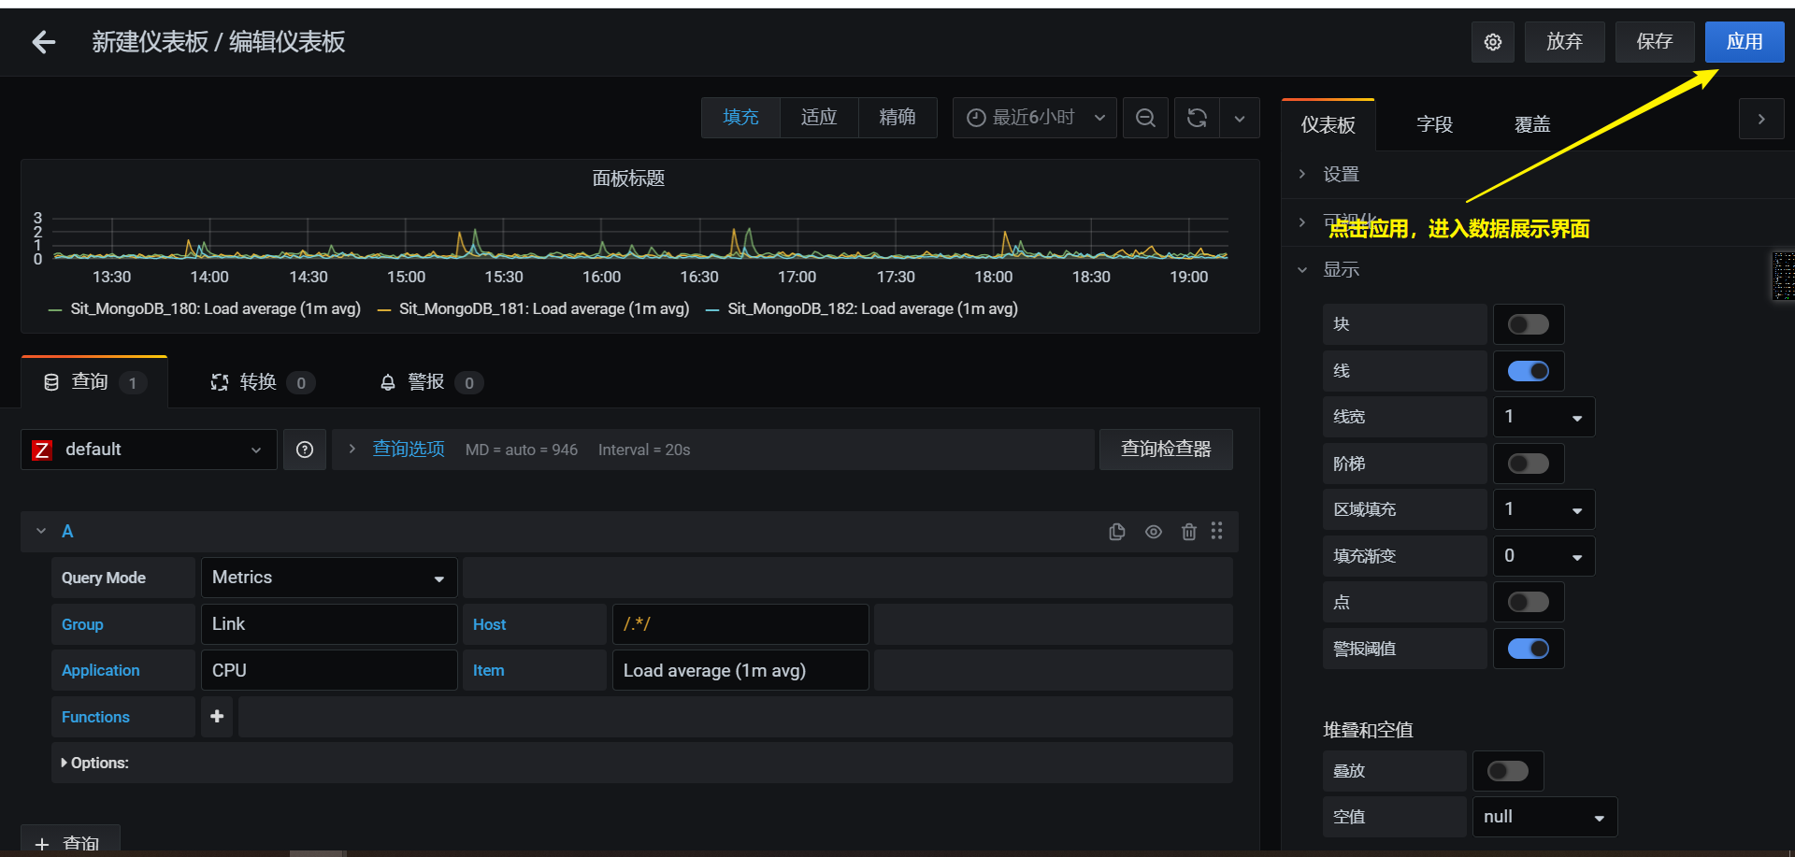Viewport: 1795px width, 857px height.
Task: Click the Zabbix datasource Z logo
Action: click(x=42, y=450)
